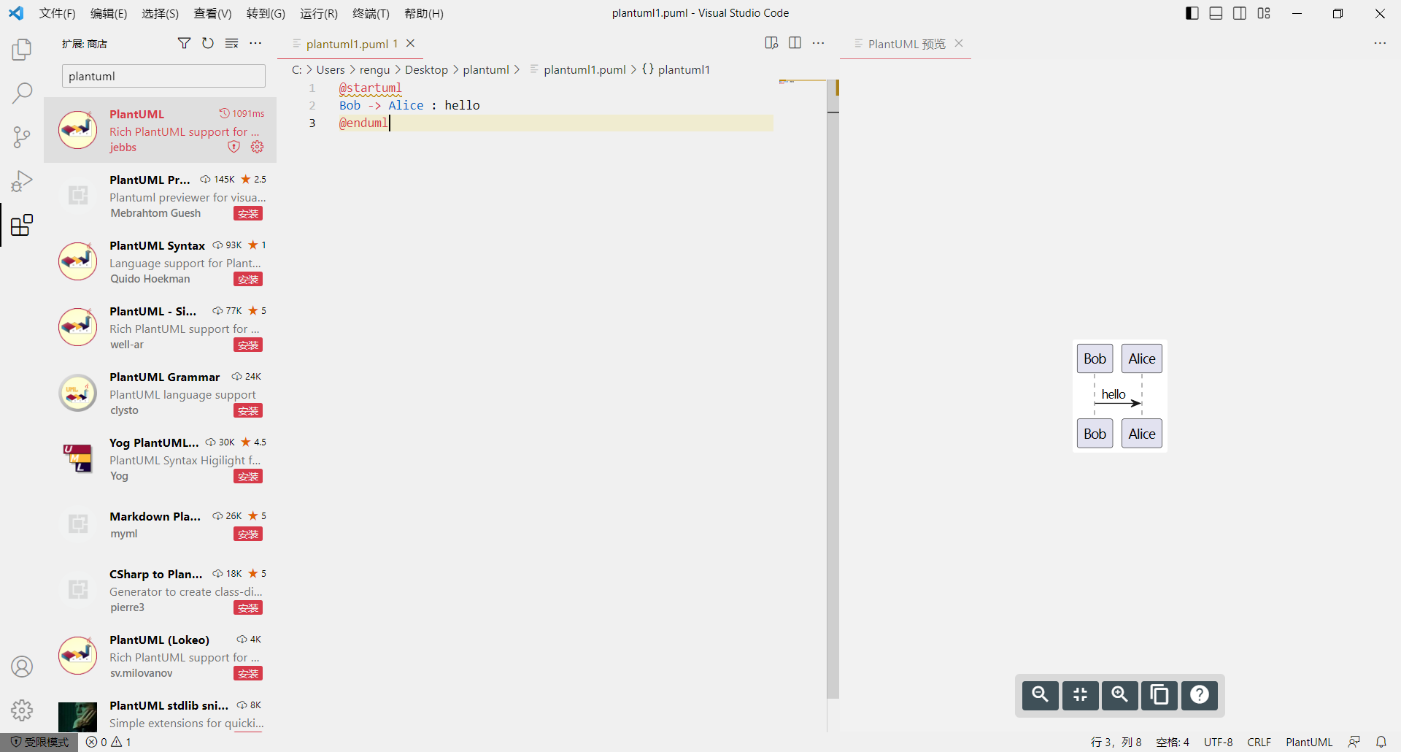1401x752 pixels.
Task: Open extensions view more actions menu
Action: pyautogui.click(x=255, y=43)
